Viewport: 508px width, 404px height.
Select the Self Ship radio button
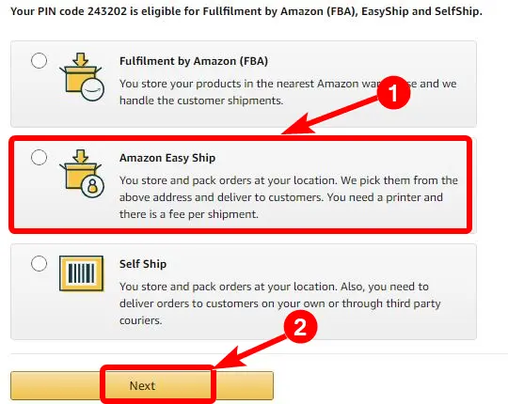point(39,263)
